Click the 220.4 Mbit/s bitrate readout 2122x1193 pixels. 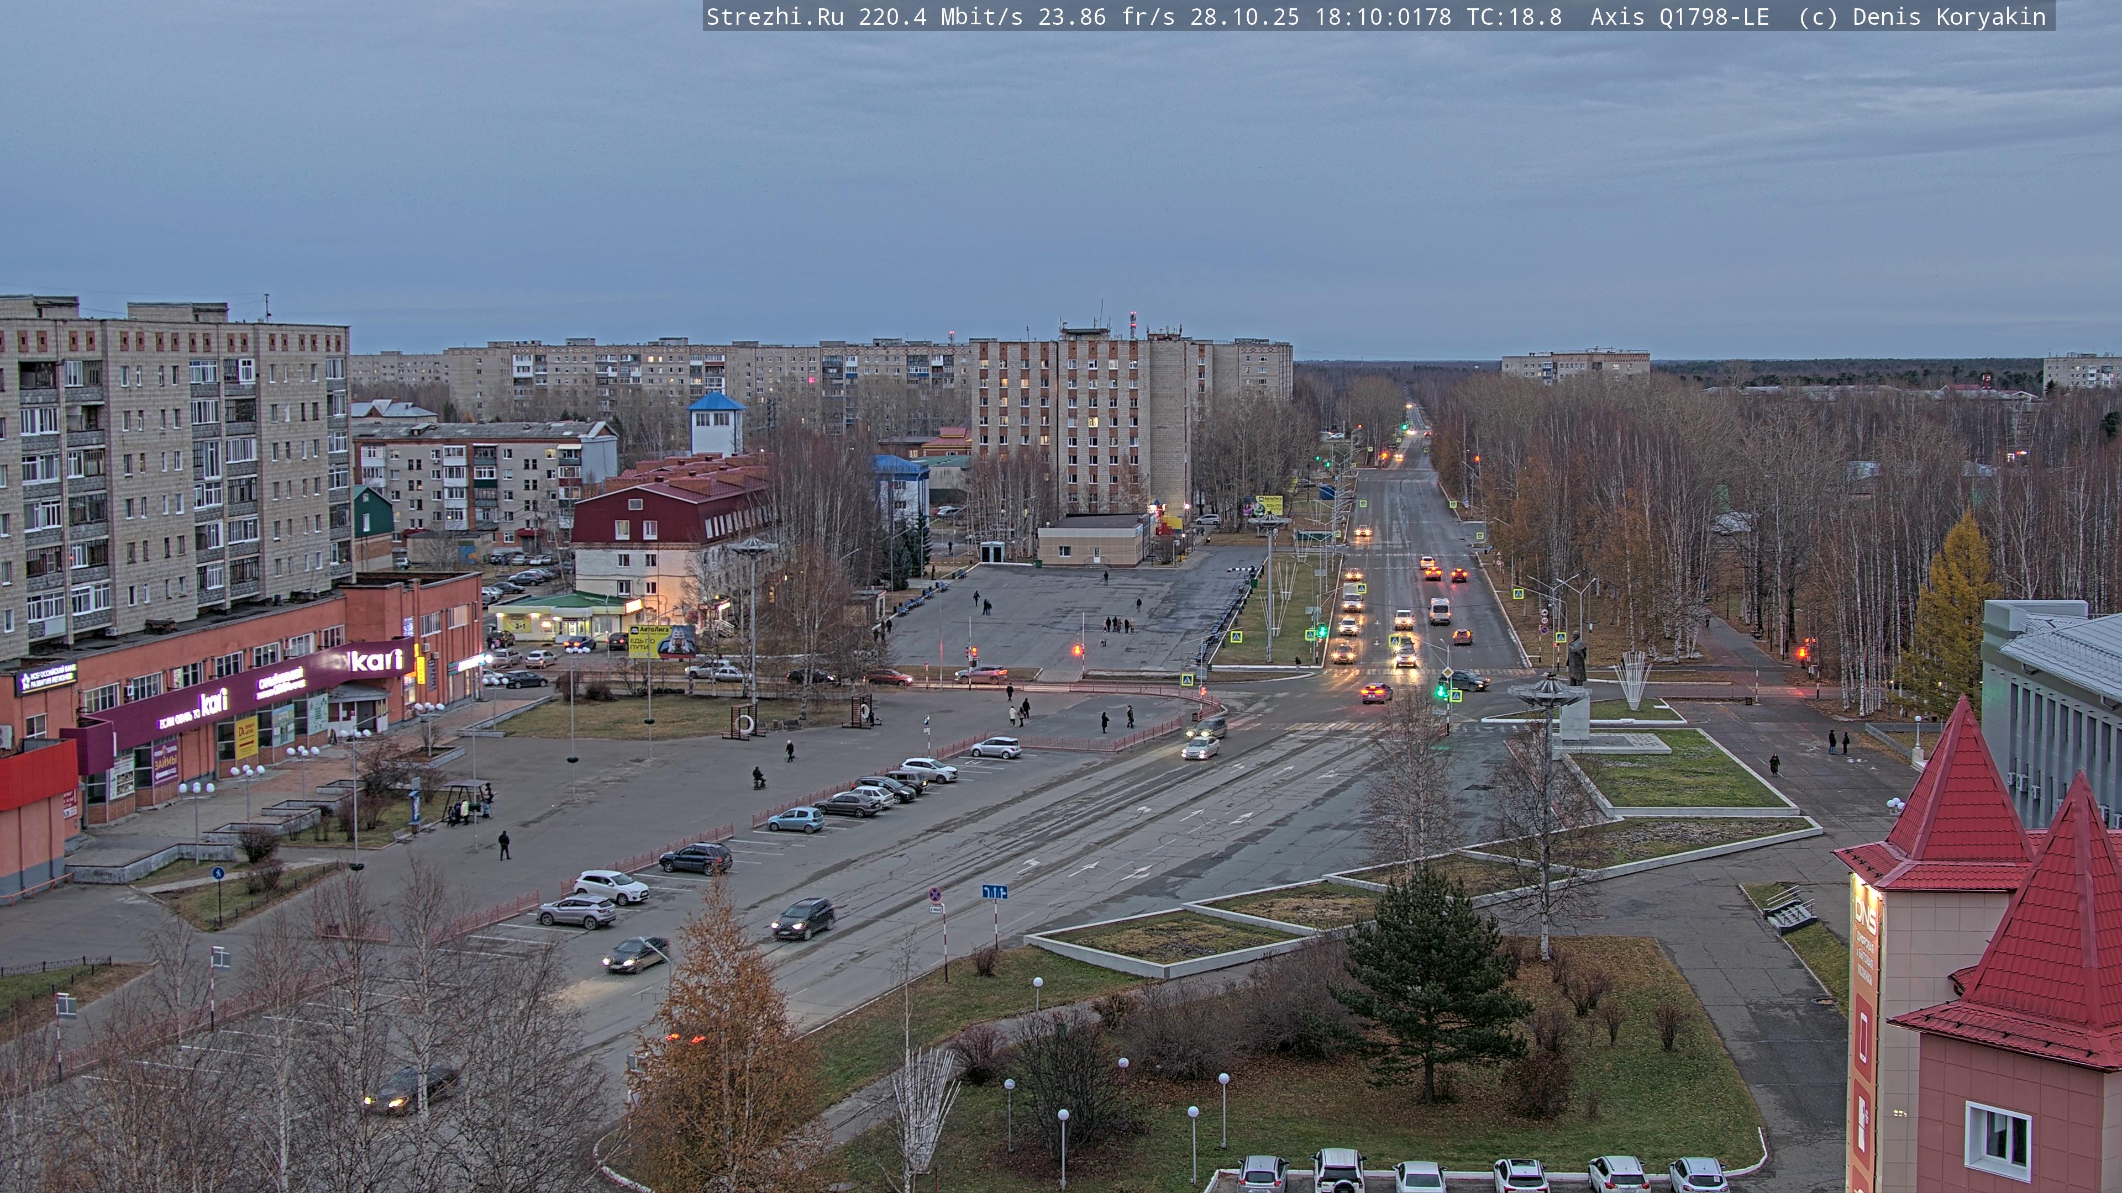point(941,17)
